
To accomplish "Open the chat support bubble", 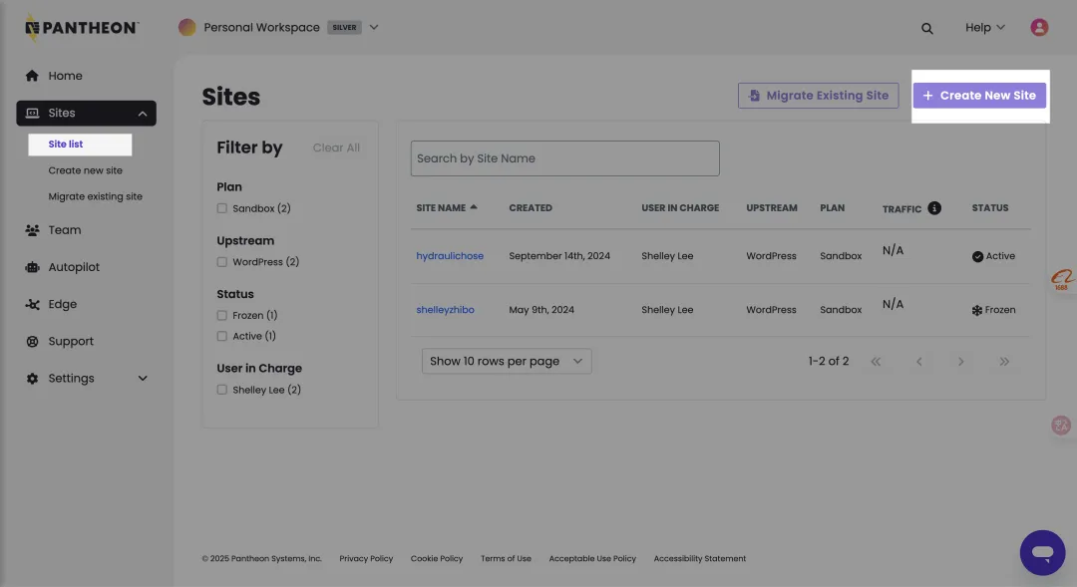I will click(1042, 552).
